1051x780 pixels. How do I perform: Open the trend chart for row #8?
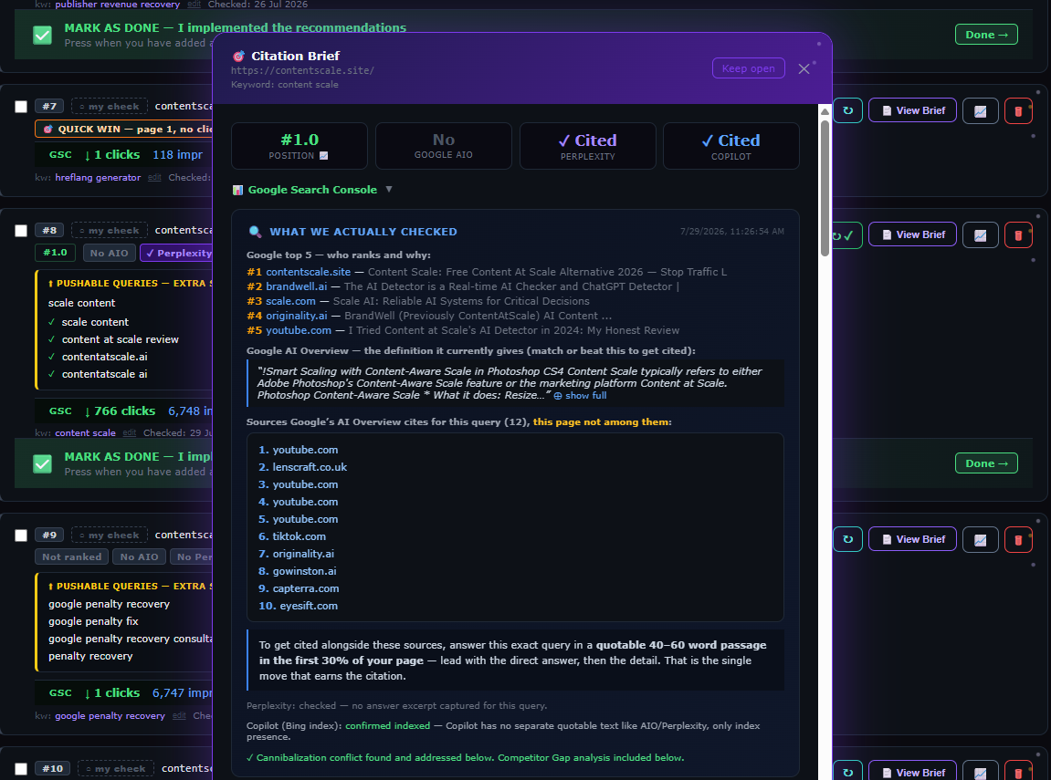point(980,235)
